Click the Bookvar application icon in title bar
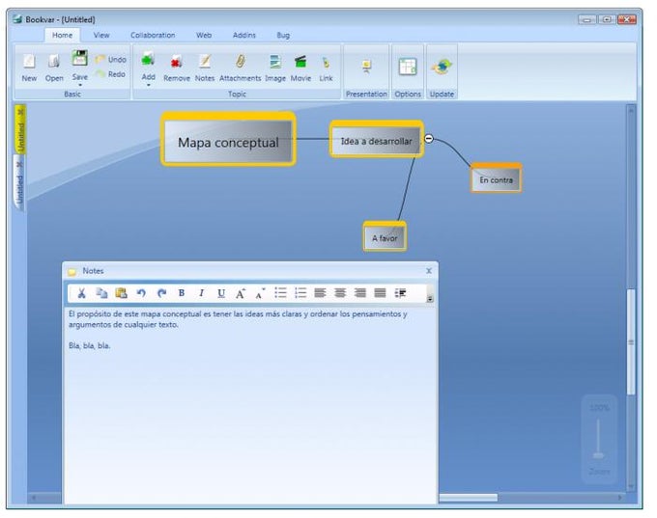 [17, 19]
